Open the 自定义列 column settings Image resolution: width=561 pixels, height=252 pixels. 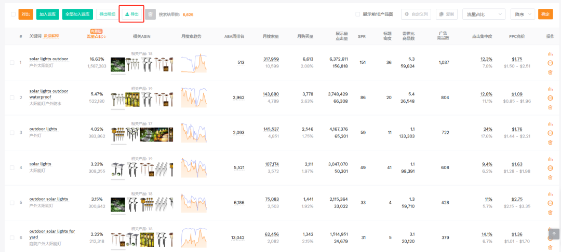(416, 15)
